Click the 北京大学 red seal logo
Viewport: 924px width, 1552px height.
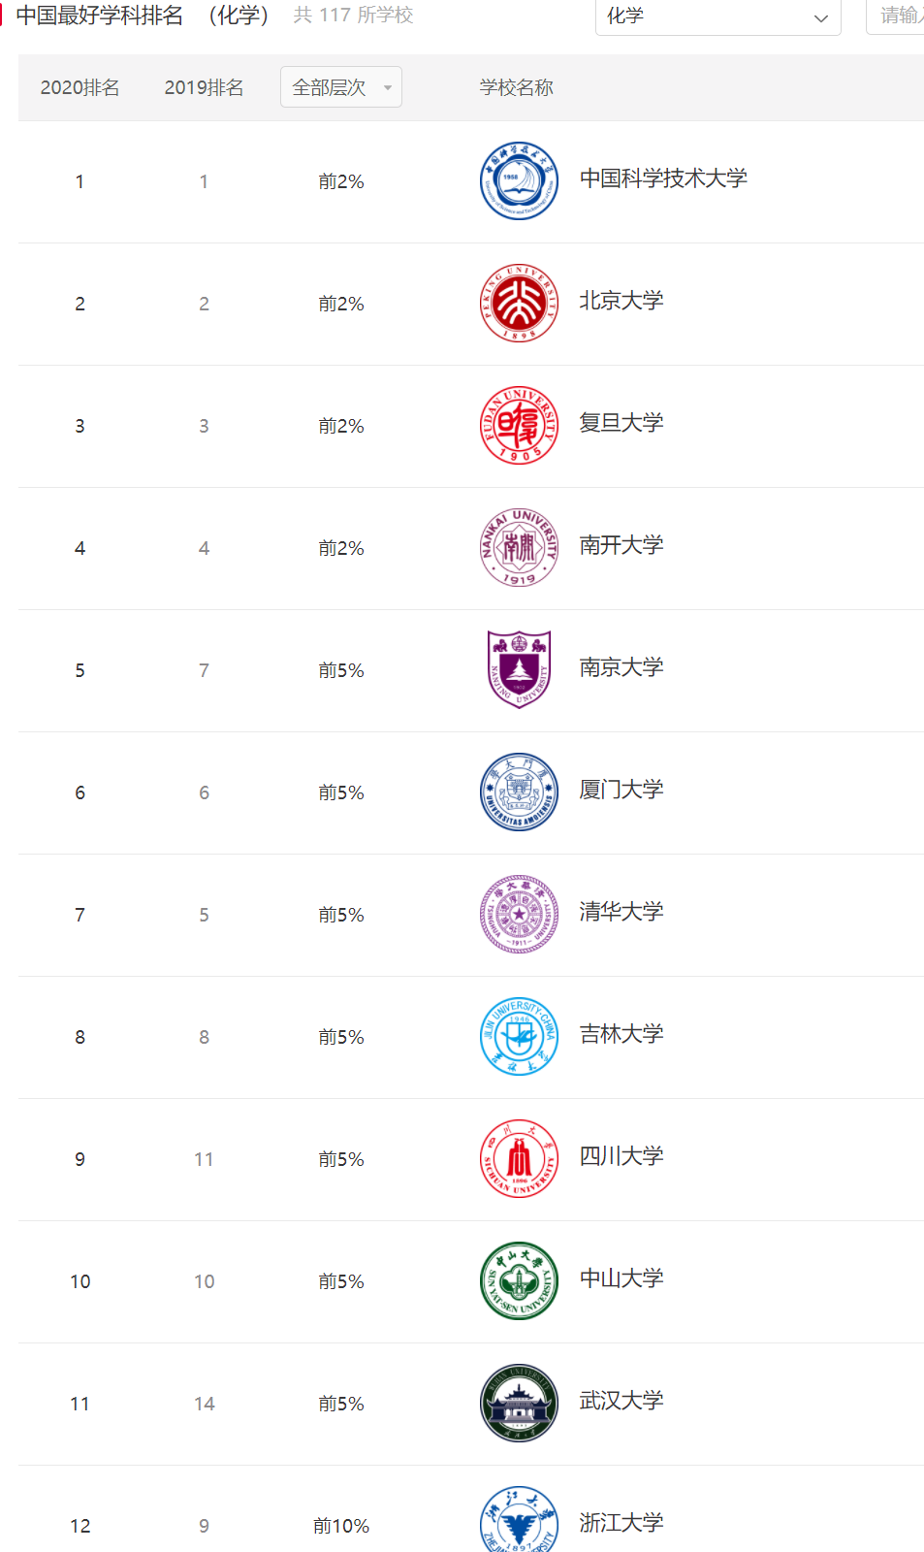(519, 303)
